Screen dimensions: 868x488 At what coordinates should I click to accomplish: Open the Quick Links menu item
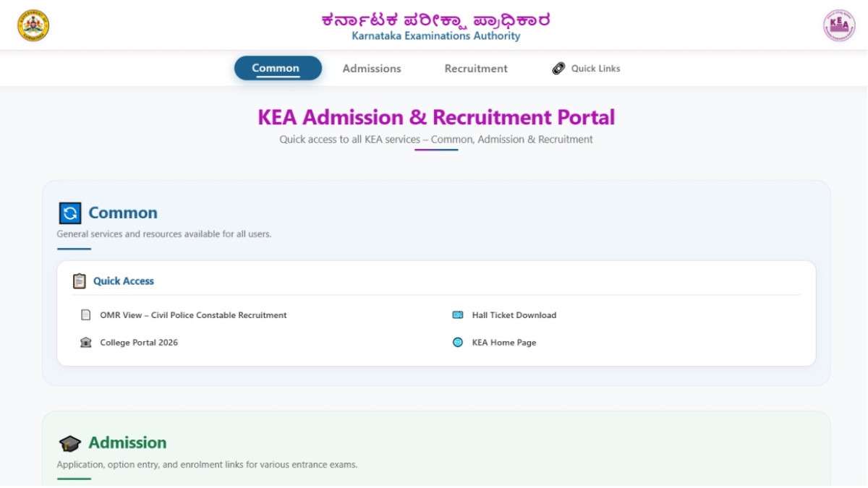[587, 69]
